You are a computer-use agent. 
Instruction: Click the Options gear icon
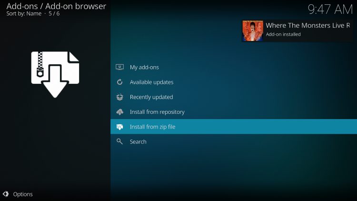click(6, 194)
